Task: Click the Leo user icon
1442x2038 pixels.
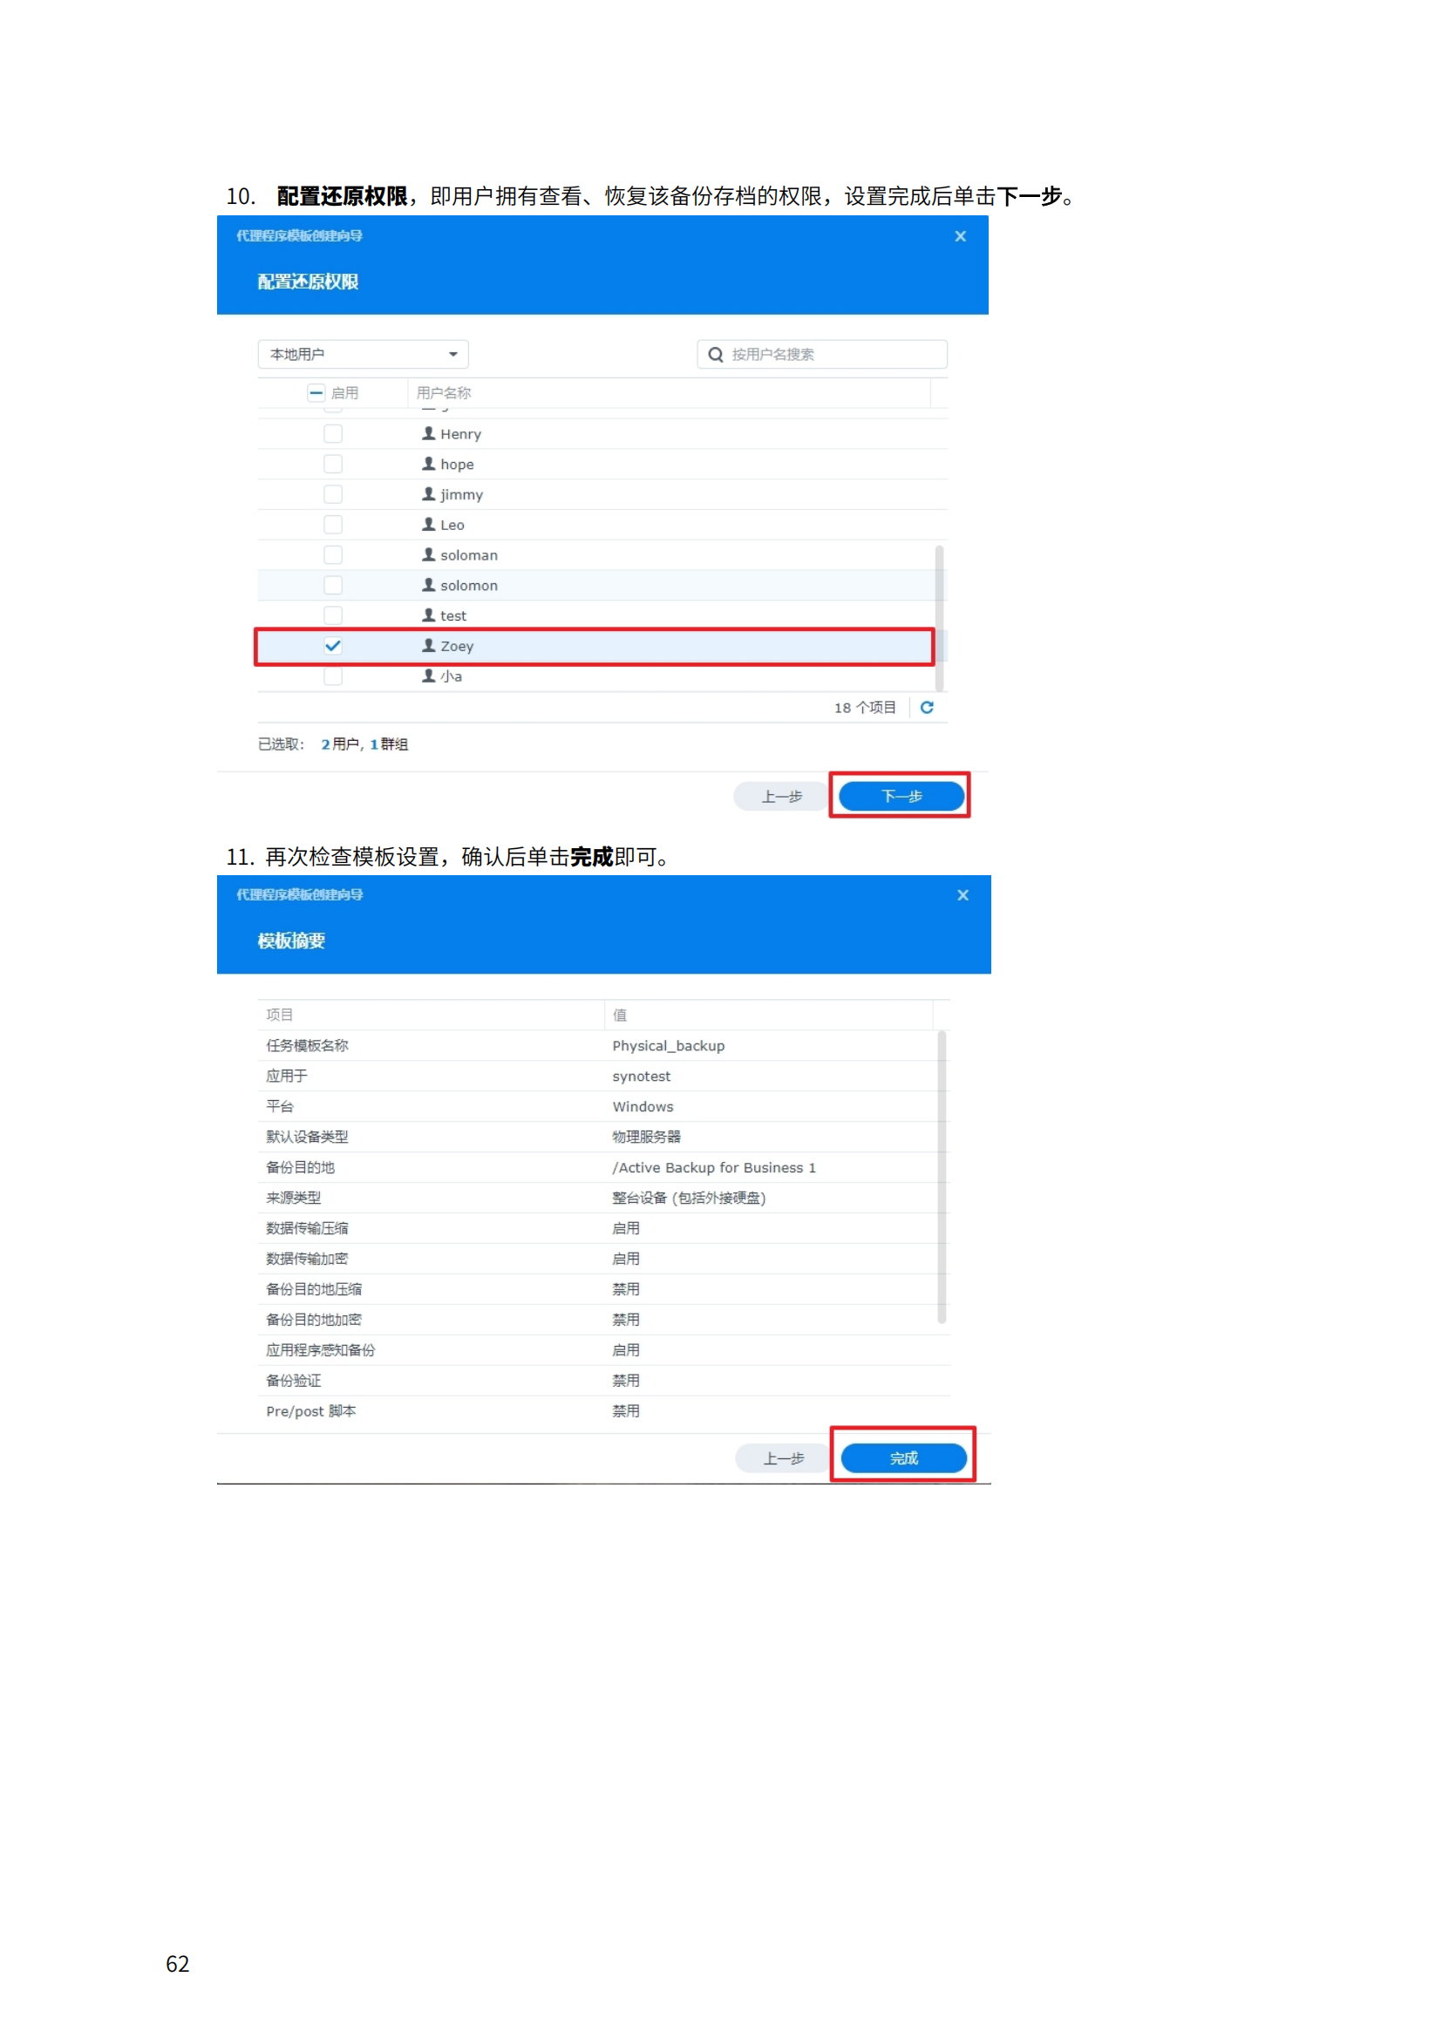Action: click(x=429, y=524)
